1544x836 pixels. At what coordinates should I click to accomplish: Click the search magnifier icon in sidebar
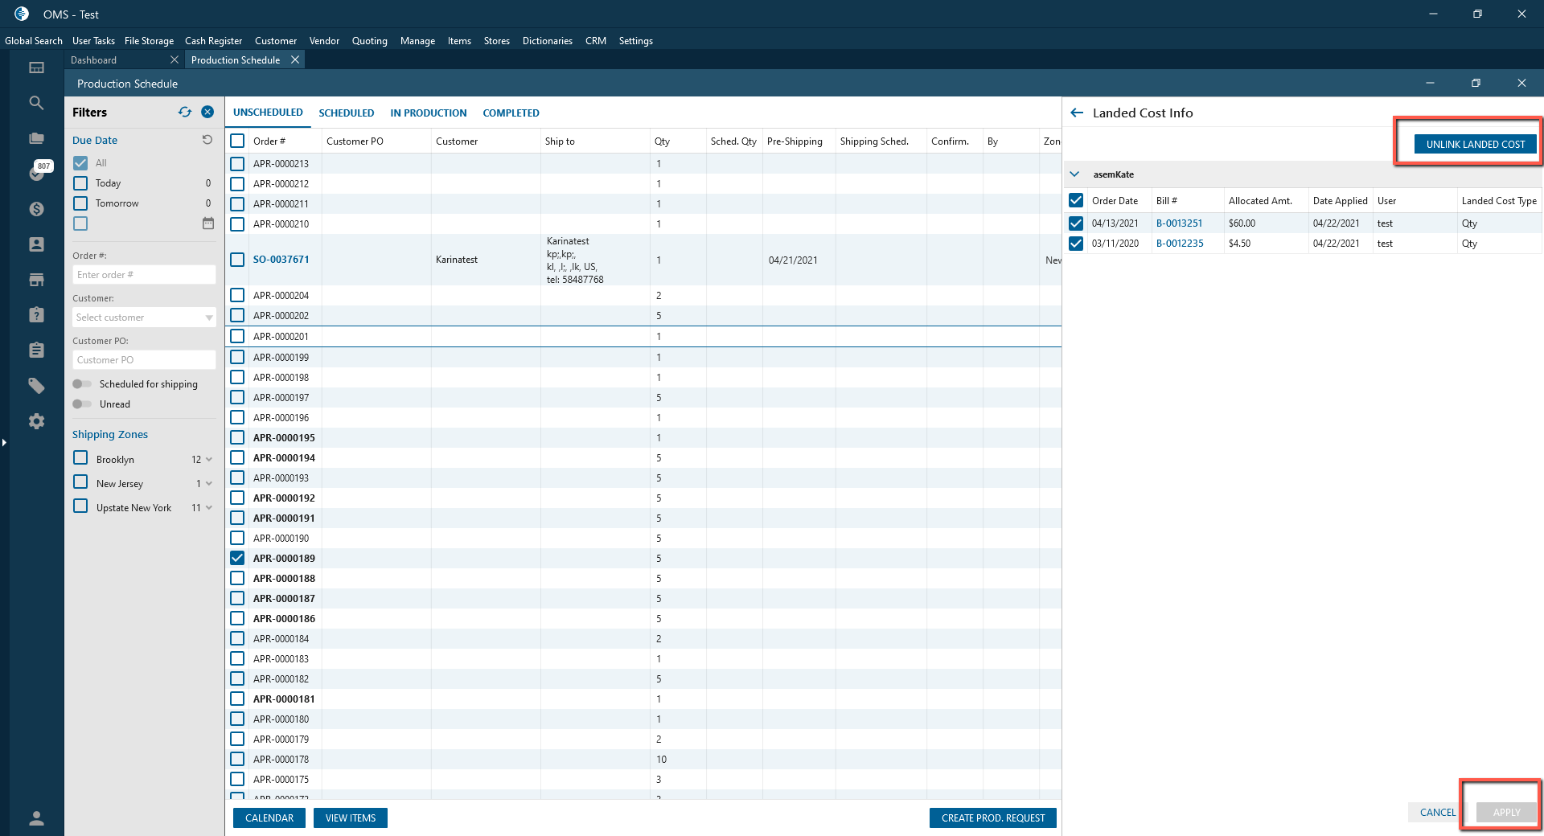click(x=36, y=103)
